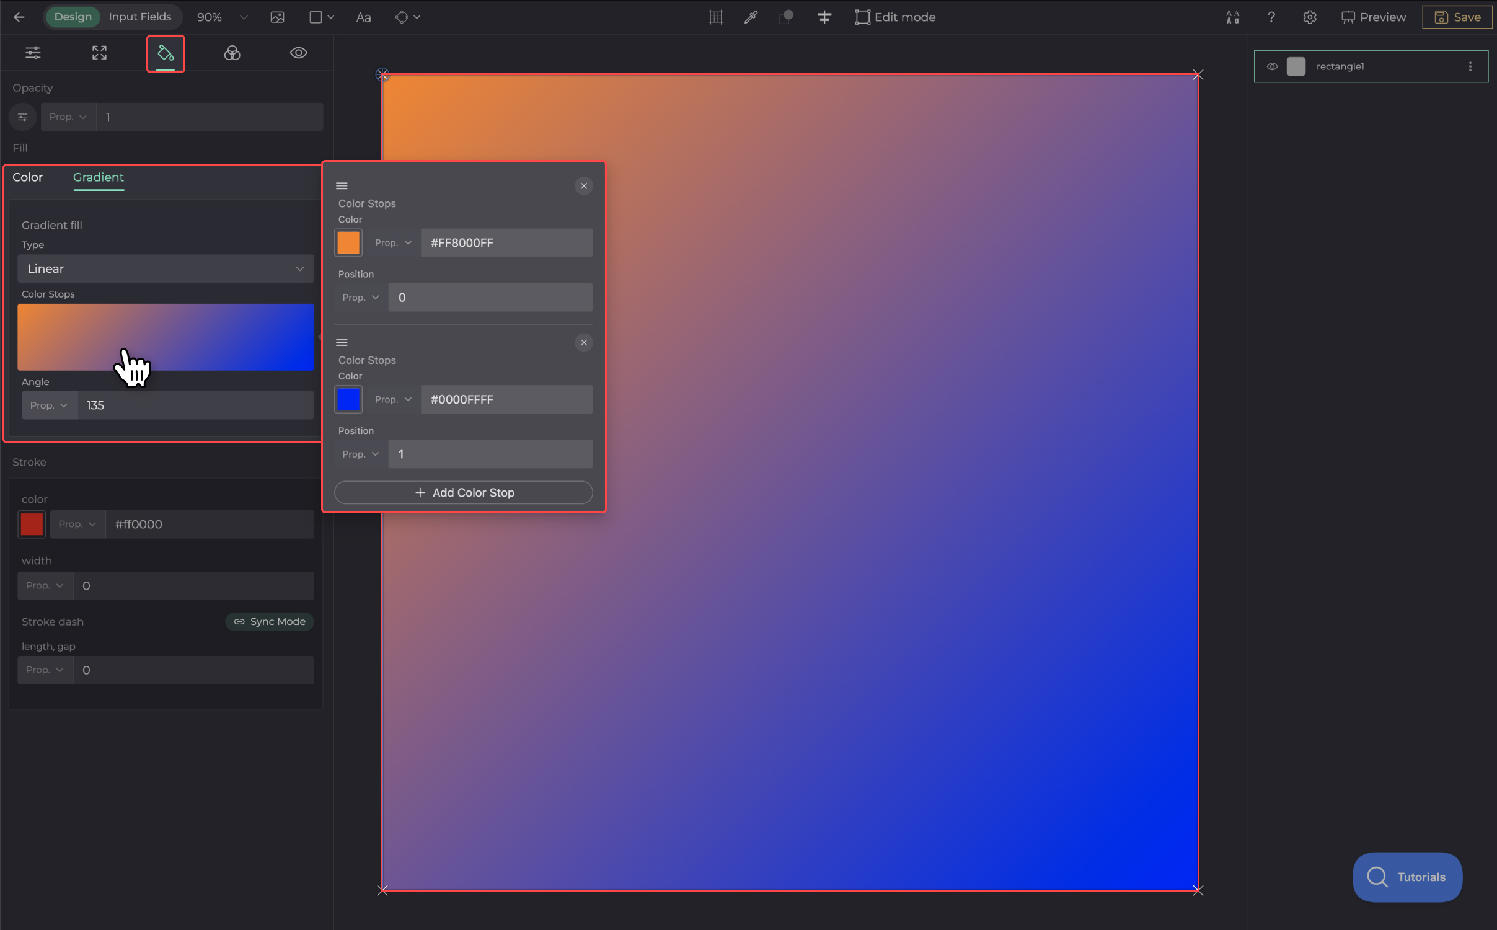Open the fill paint bucket panel
Viewport: 1497px width, 930px height.
click(166, 53)
